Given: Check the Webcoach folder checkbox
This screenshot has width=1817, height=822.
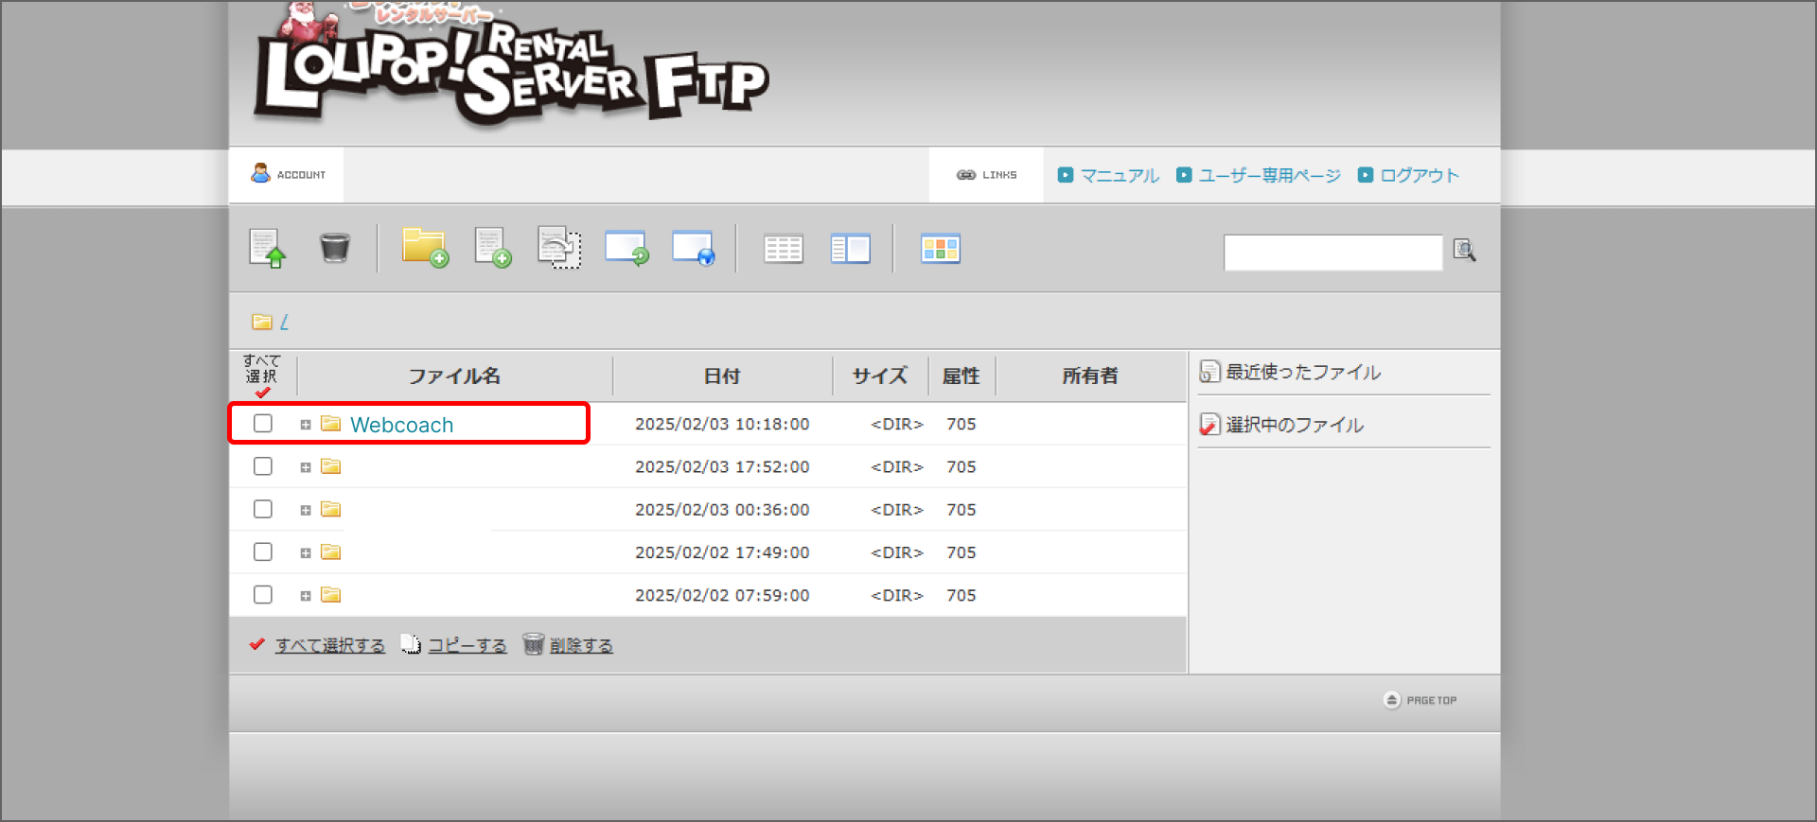Looking at the screenshot, I should point(263,423).
